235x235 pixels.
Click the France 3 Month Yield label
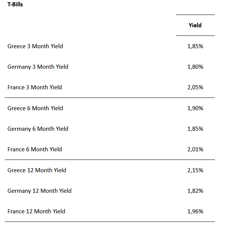pos(35,87)
